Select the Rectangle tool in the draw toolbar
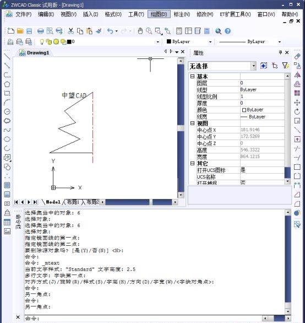This screenshot has height=323, width=305. click(7, 93)
